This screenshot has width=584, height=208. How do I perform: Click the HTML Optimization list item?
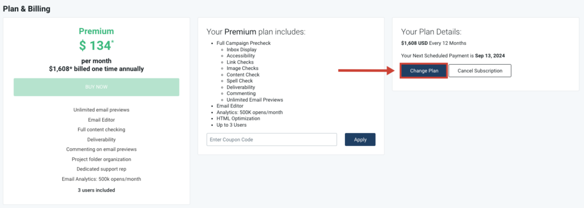point(238,118)
